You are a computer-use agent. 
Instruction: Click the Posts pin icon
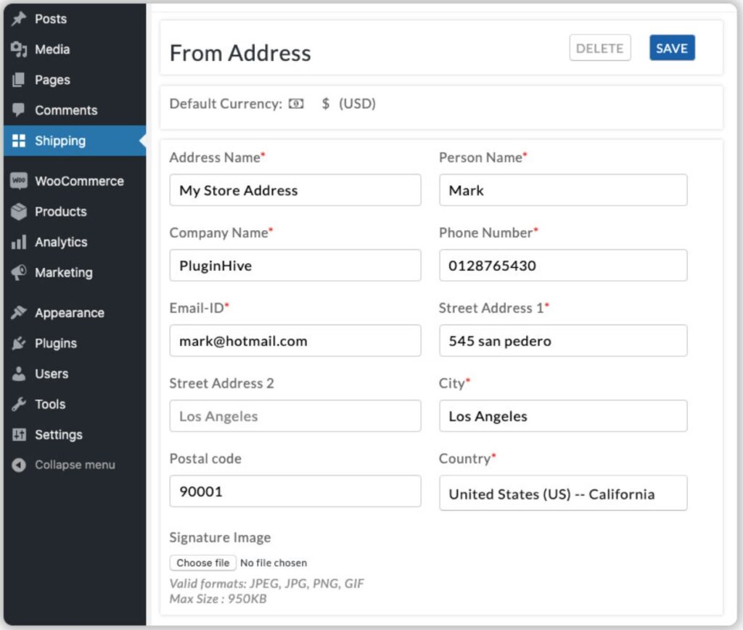[19, 19]
